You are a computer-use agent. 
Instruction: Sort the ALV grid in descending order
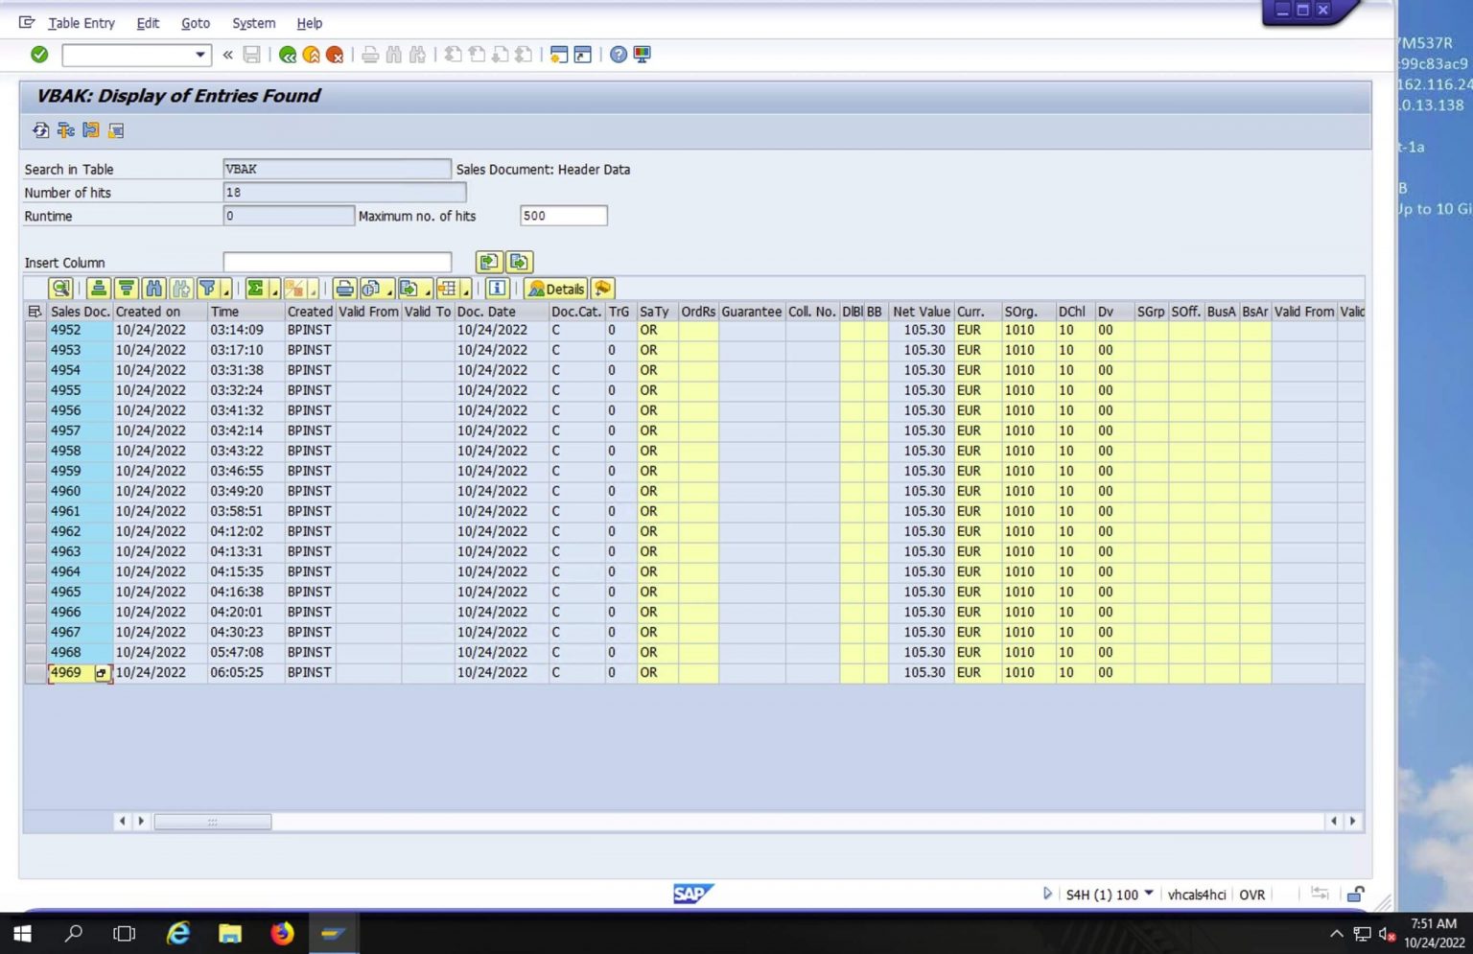(x=126, y=289)
